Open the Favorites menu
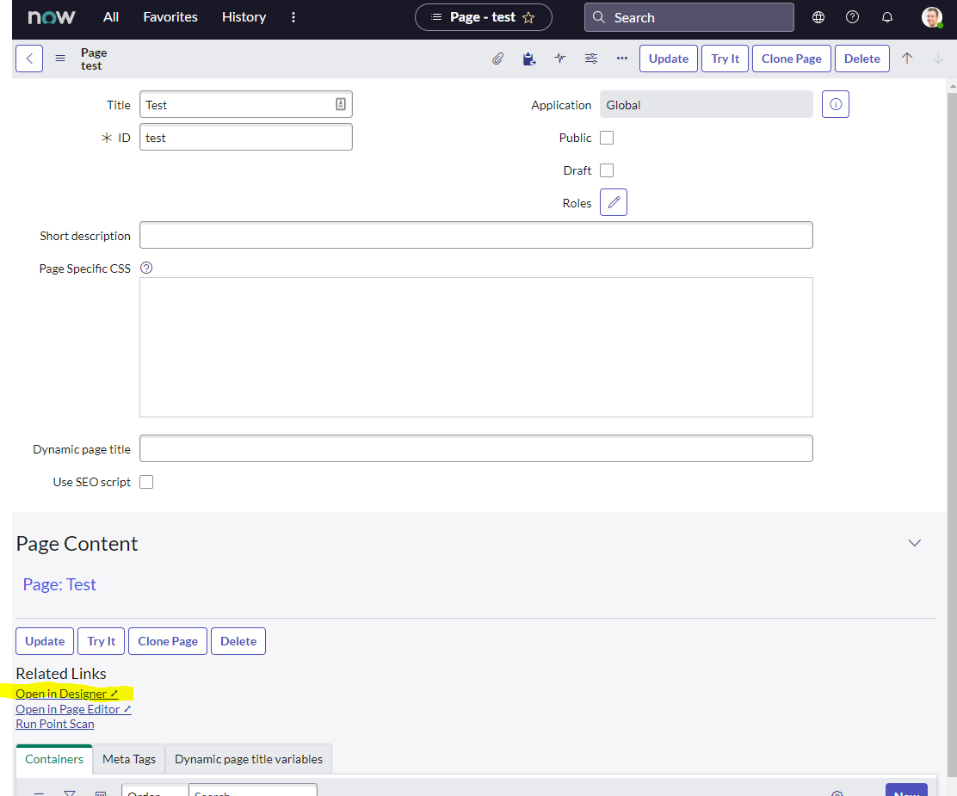The image size is (957, 796). pos(170,16)
